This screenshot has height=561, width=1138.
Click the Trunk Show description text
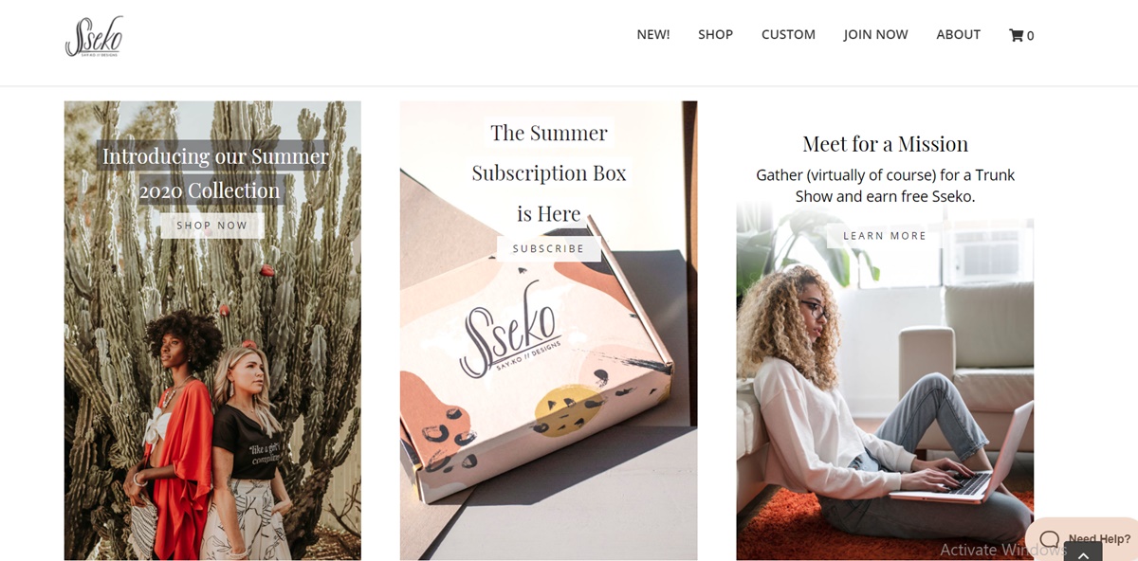[x=885, y=186]
